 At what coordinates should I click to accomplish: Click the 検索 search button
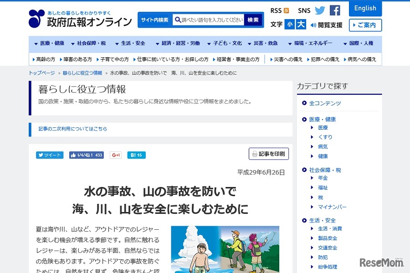point(253,20)
